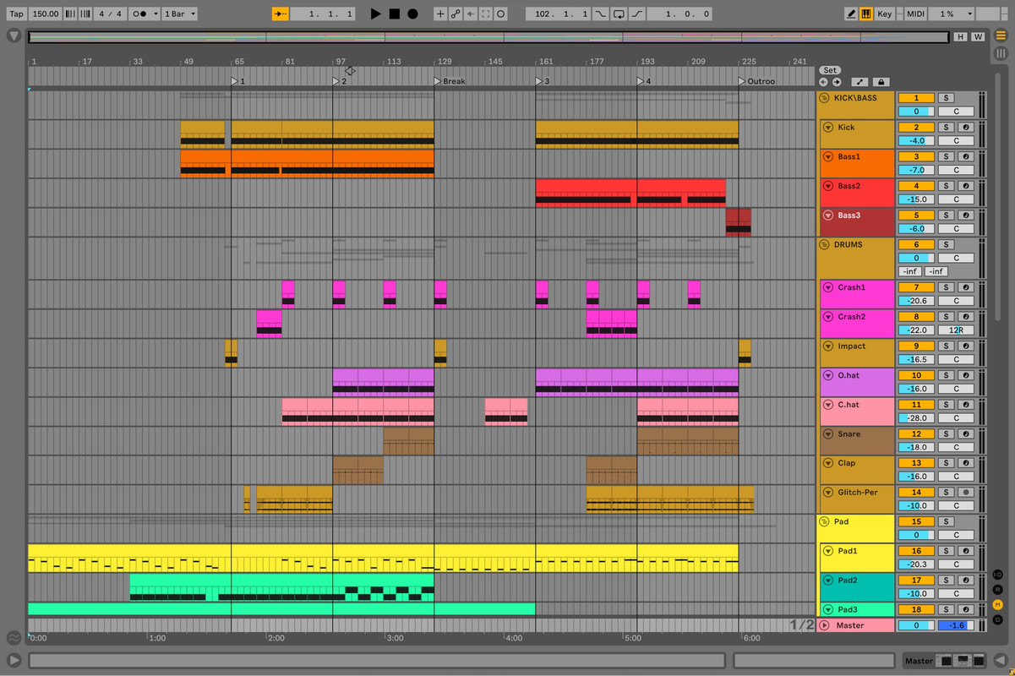The height and width of the screenshot is (676, 1015).
Task: Toggle the Loop switch in transport
Action: click(x=619, y=14)
